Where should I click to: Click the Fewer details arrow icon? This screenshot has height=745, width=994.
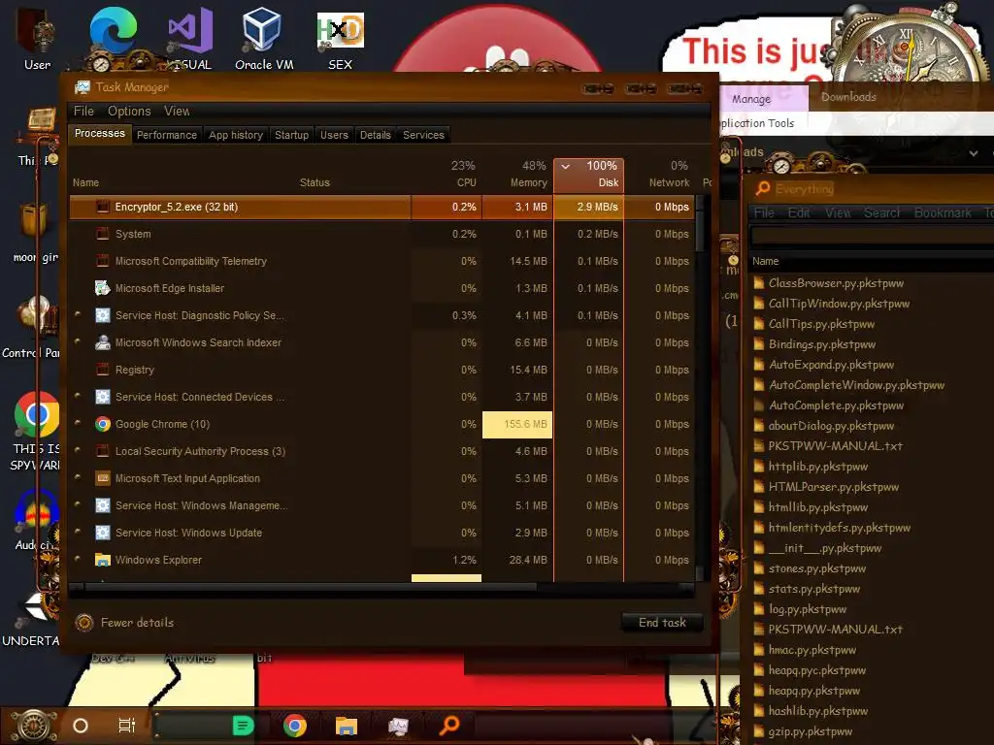pyautogui.click(x=84, y=623)
